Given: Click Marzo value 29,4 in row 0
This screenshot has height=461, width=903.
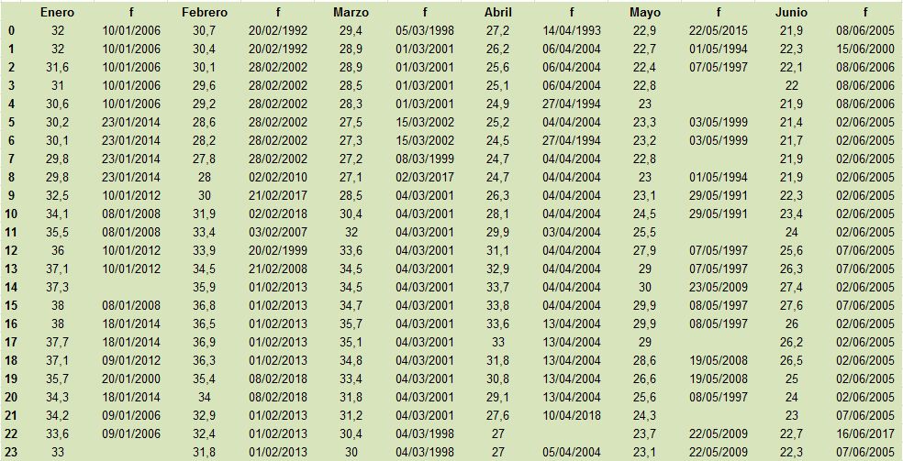Looking at the screenshot, I should (351, 30).
